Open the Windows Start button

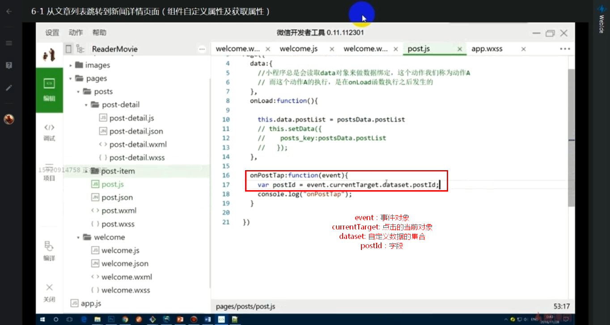pyautogui.click(x=43, y=319)
